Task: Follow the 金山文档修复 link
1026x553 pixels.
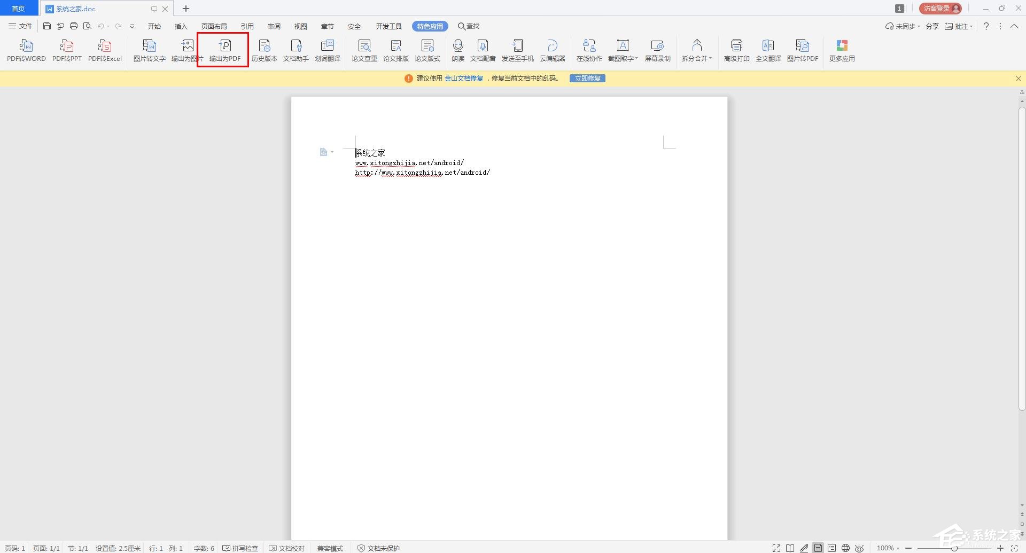Action: click(x=463, y=79)
